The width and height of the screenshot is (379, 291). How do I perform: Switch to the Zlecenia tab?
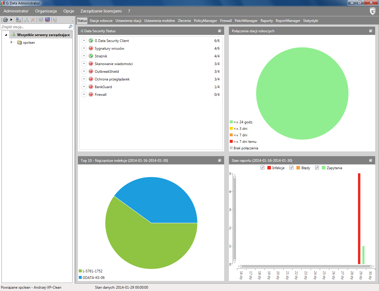[x=184, y=21]
